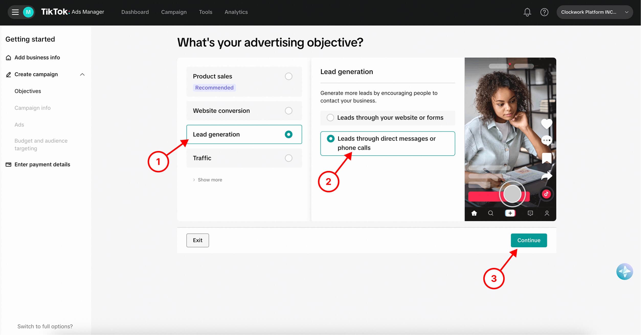The width and height of the screenshot is (641, 335).
Task: Click the pencil icon beside Create campaign
Action: [x=8, y=75]
